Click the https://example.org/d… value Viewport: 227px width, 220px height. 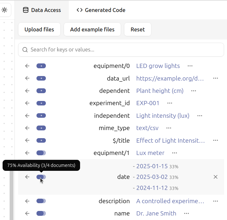click(170, 78)
